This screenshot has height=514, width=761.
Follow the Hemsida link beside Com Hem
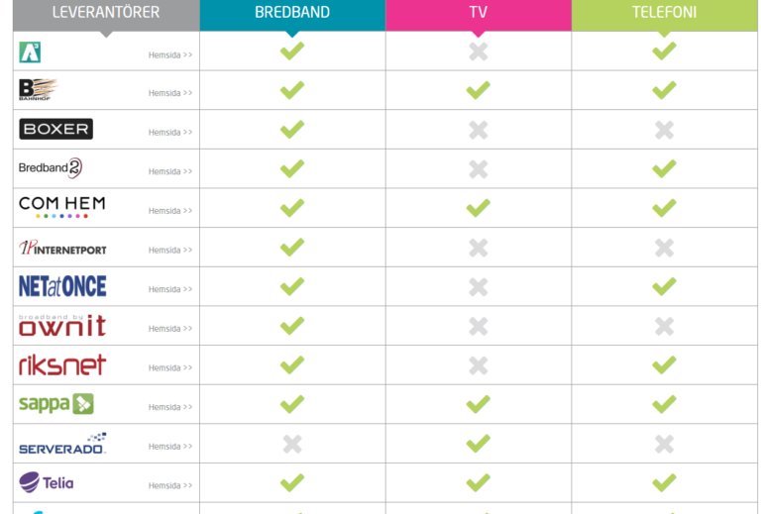[170, 210]
